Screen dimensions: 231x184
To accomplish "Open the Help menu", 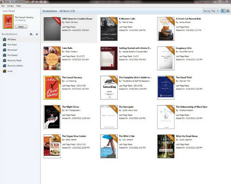I will click(19, 6).
